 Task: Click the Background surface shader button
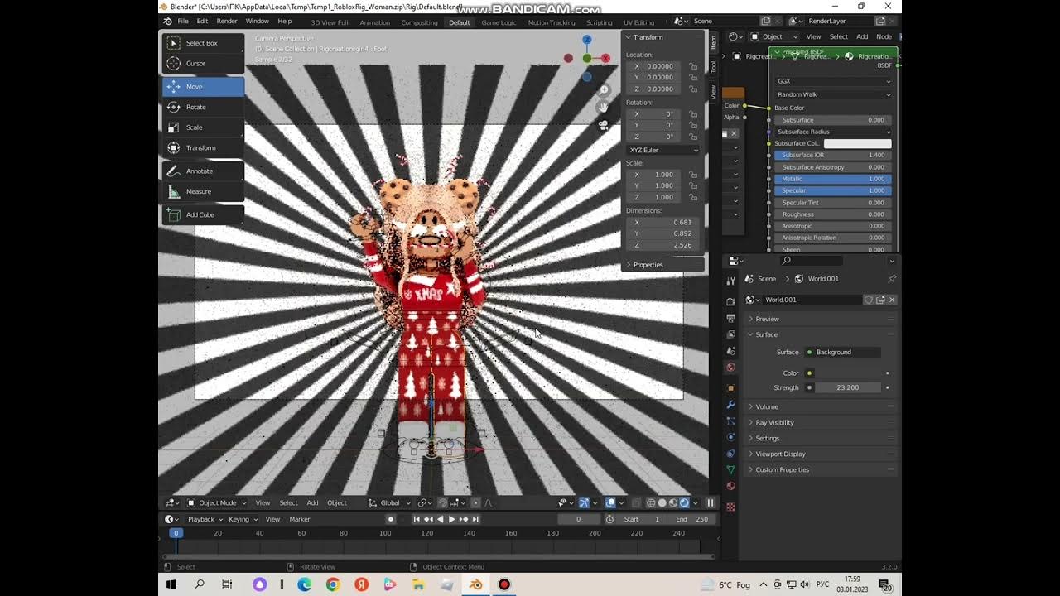coord(843,352)
